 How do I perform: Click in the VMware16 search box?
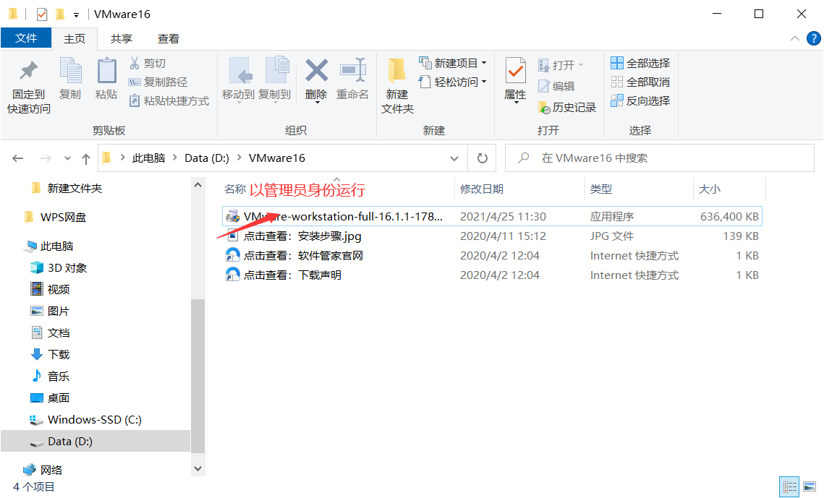coord(660,158)
